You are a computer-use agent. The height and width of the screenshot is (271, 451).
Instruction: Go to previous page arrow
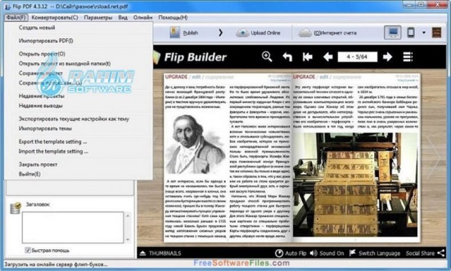tap(328, 57)
